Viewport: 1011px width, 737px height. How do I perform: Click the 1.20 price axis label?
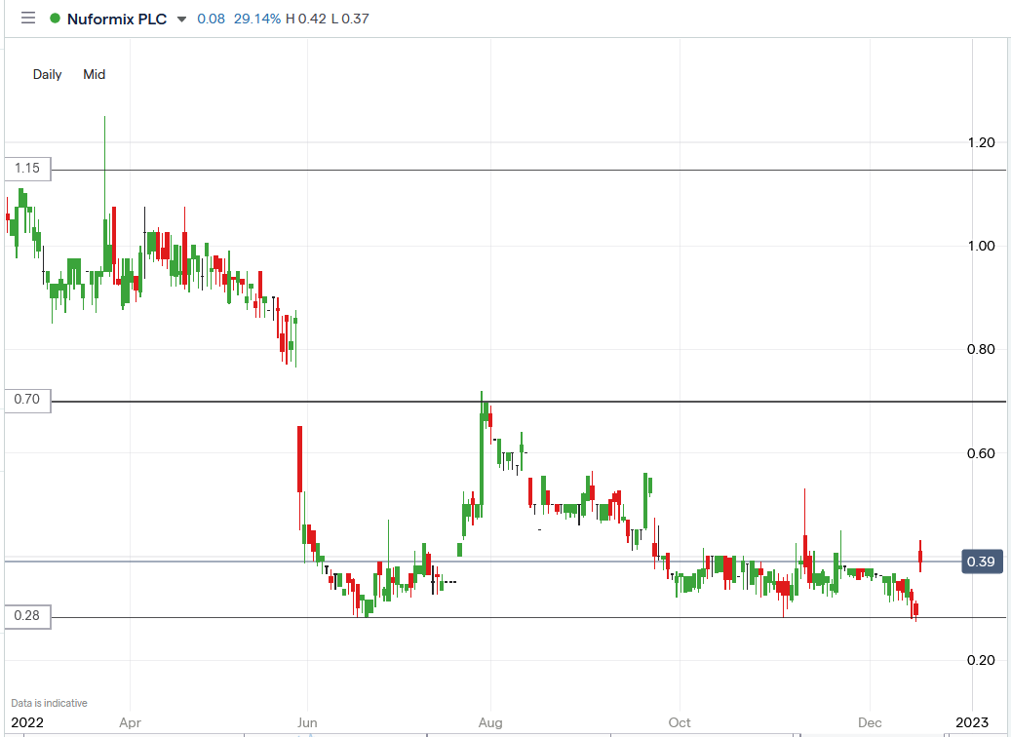982,142
